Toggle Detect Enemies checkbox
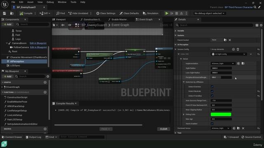This screenshot has width=264, height=148. (x=212, y=87)
